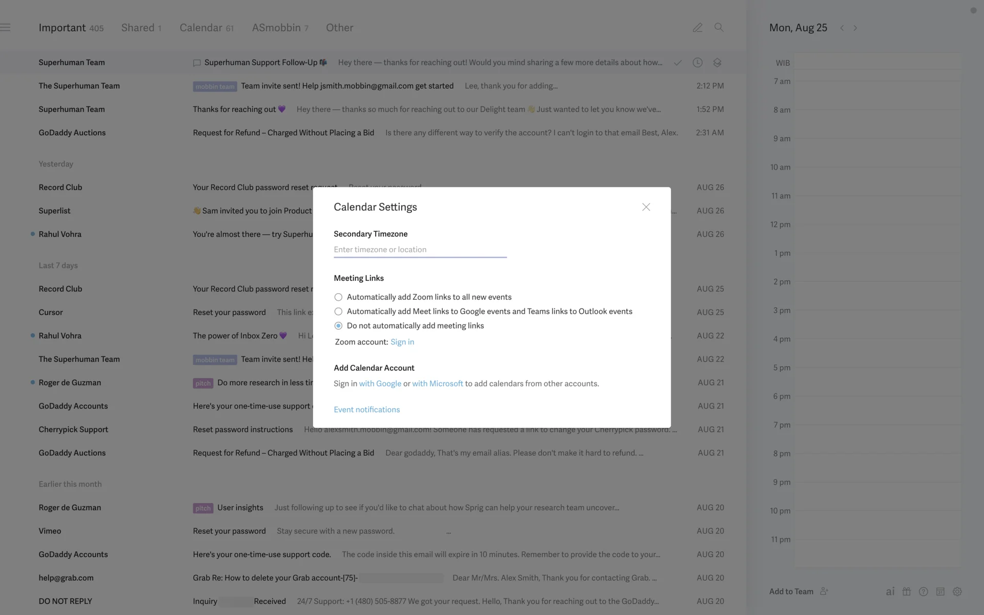Click the remind-me clock icon

[698, 63]
